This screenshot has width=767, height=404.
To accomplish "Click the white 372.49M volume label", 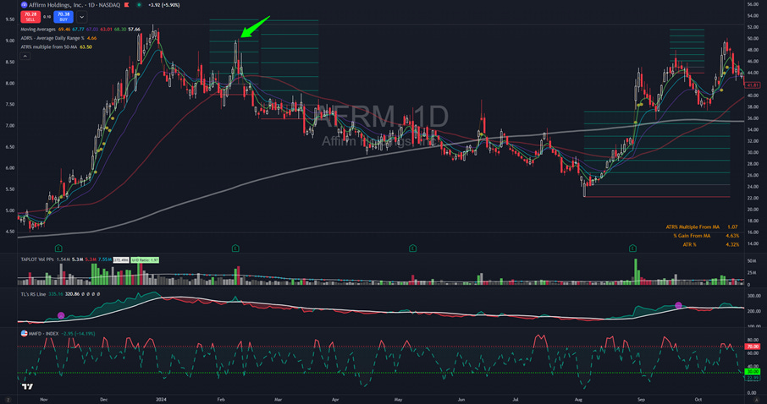I will (121, 259).
